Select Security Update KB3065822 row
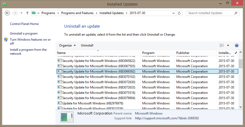245x127 pixels. (x=147, y=61)
